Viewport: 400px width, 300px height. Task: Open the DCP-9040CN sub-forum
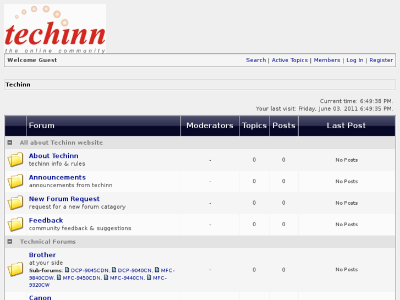pyautogui.click(x=135, y=270)
